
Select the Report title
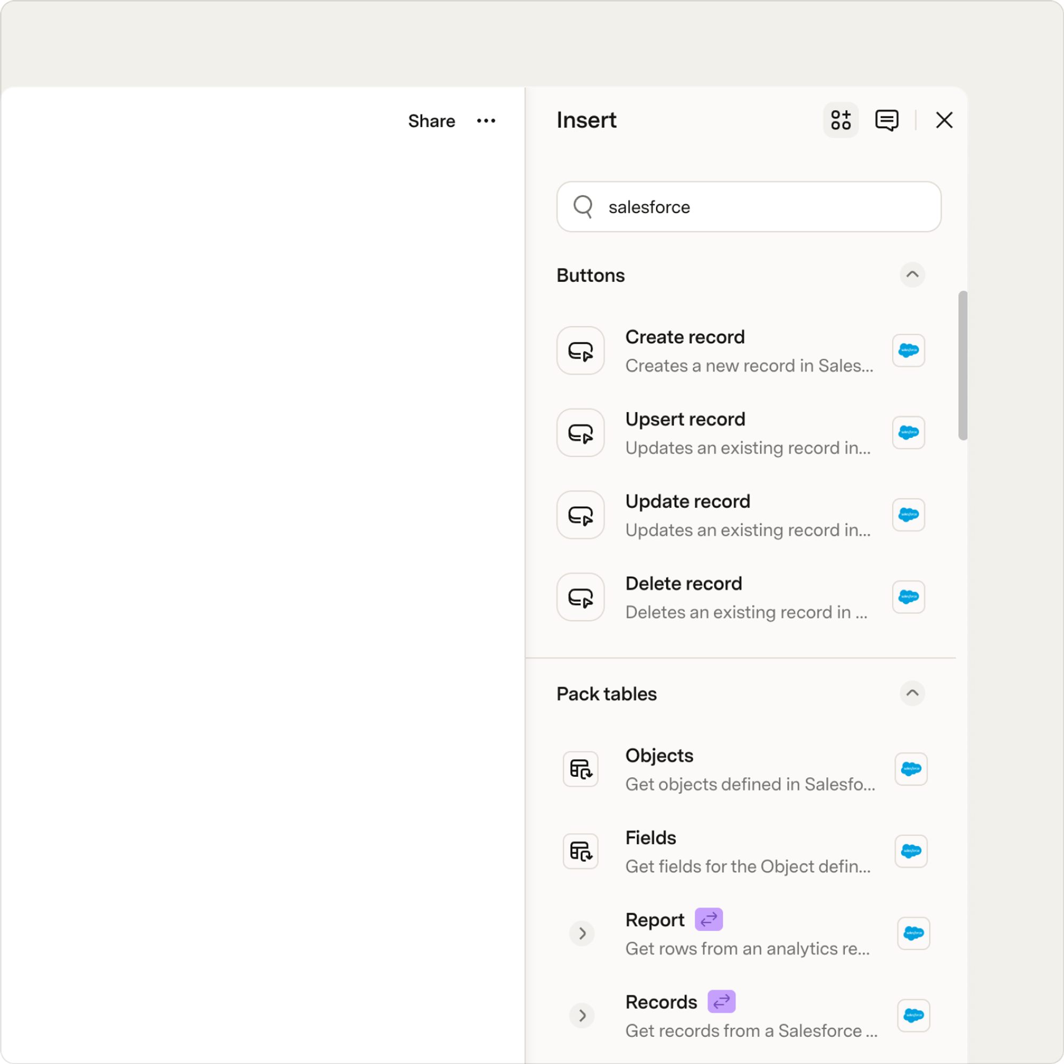tap(655, 920)
